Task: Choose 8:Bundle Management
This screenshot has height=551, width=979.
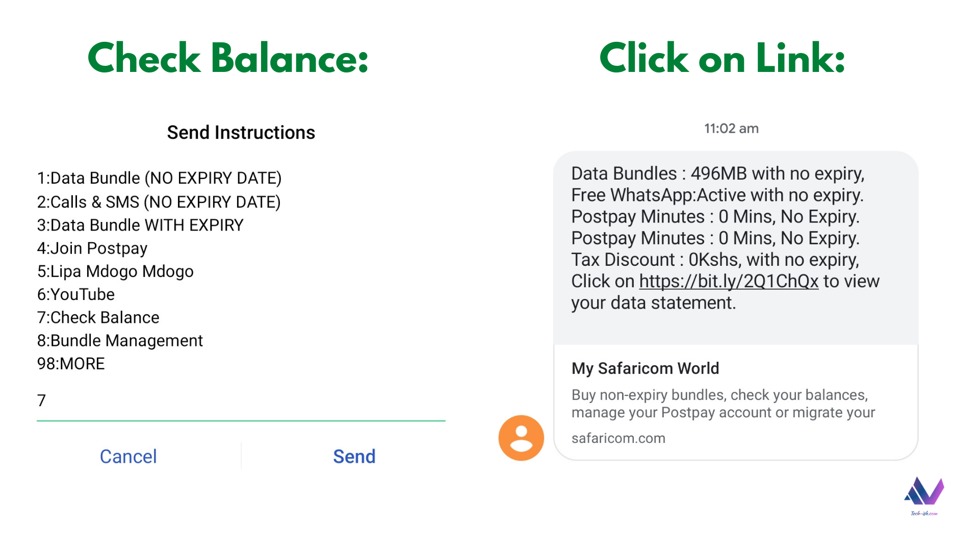Action: [120, 341]
